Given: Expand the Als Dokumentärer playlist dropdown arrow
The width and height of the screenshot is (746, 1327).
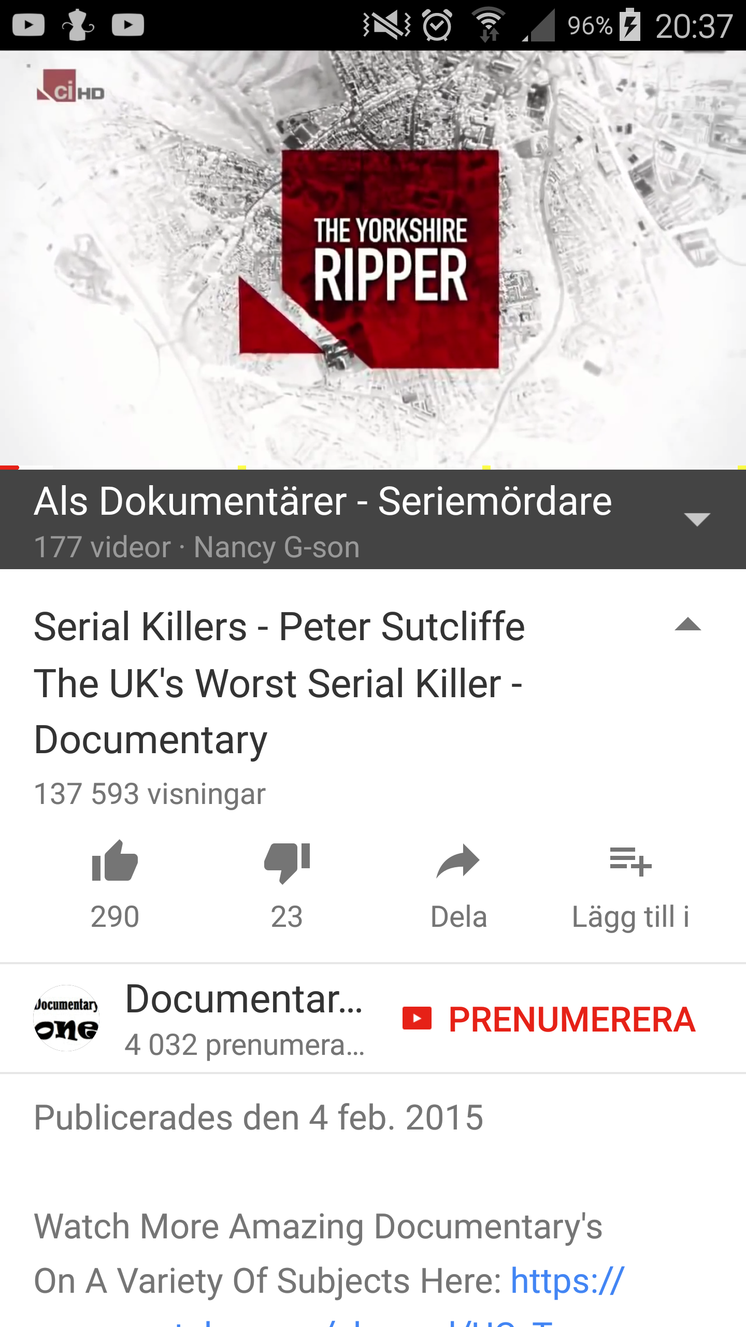Looking at the screenshot, I should 697,519.
